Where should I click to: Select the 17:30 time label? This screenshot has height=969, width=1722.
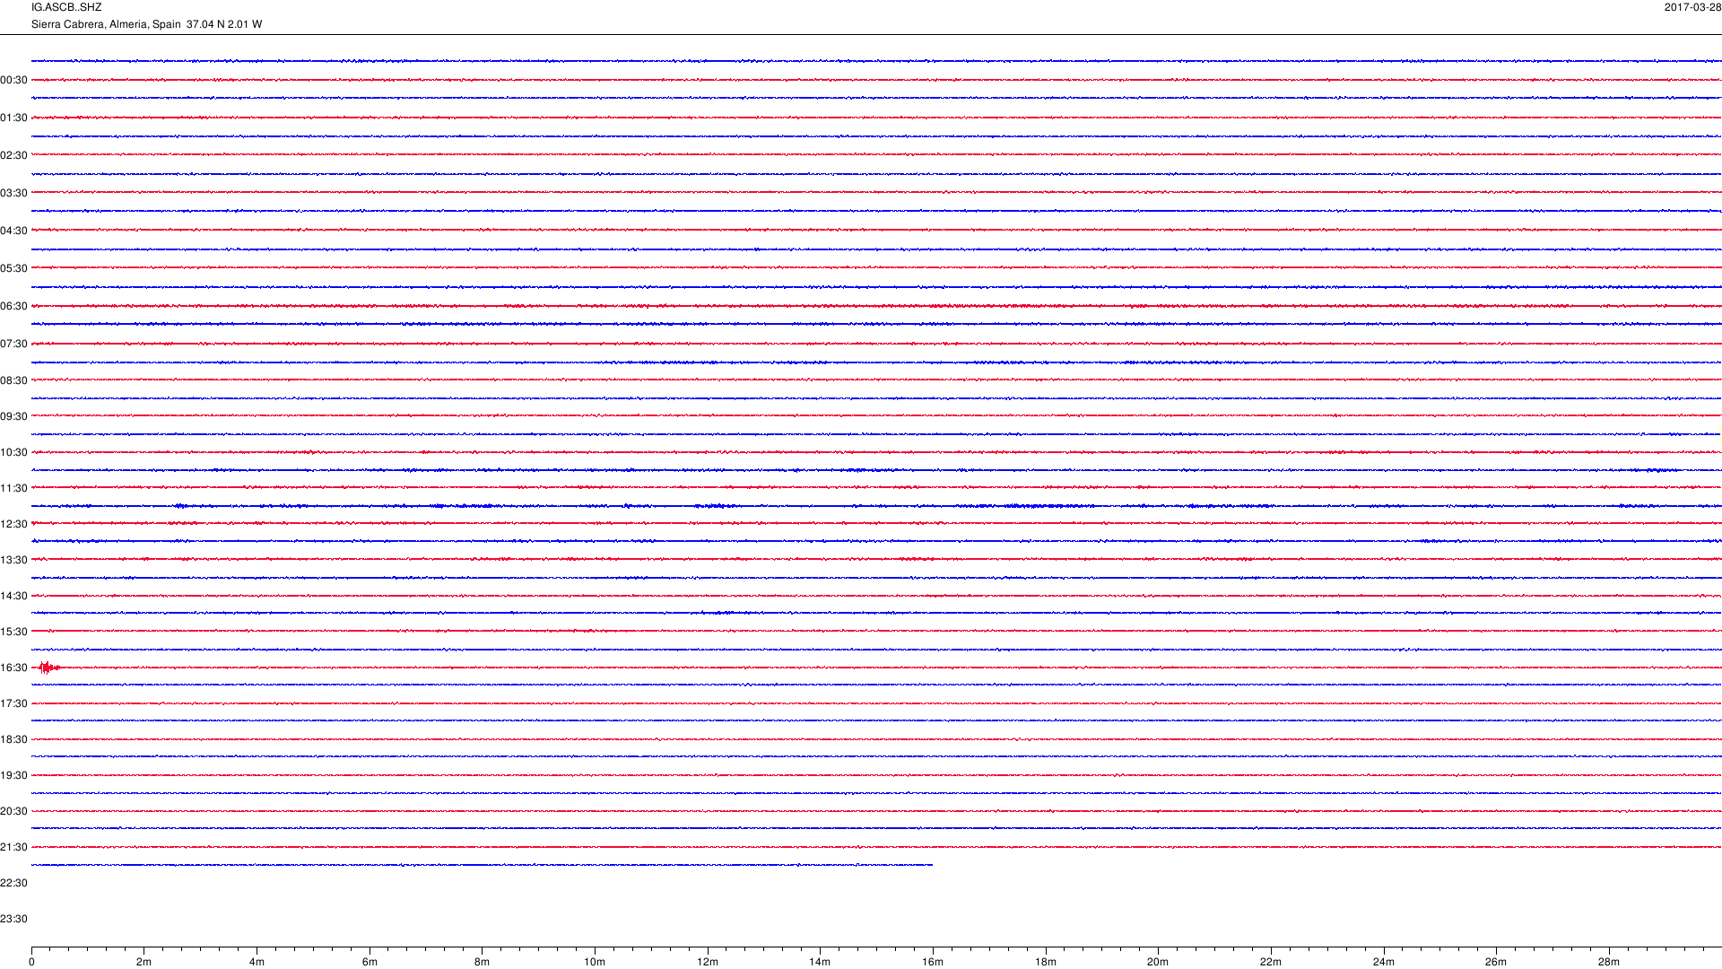pos(14,704)
